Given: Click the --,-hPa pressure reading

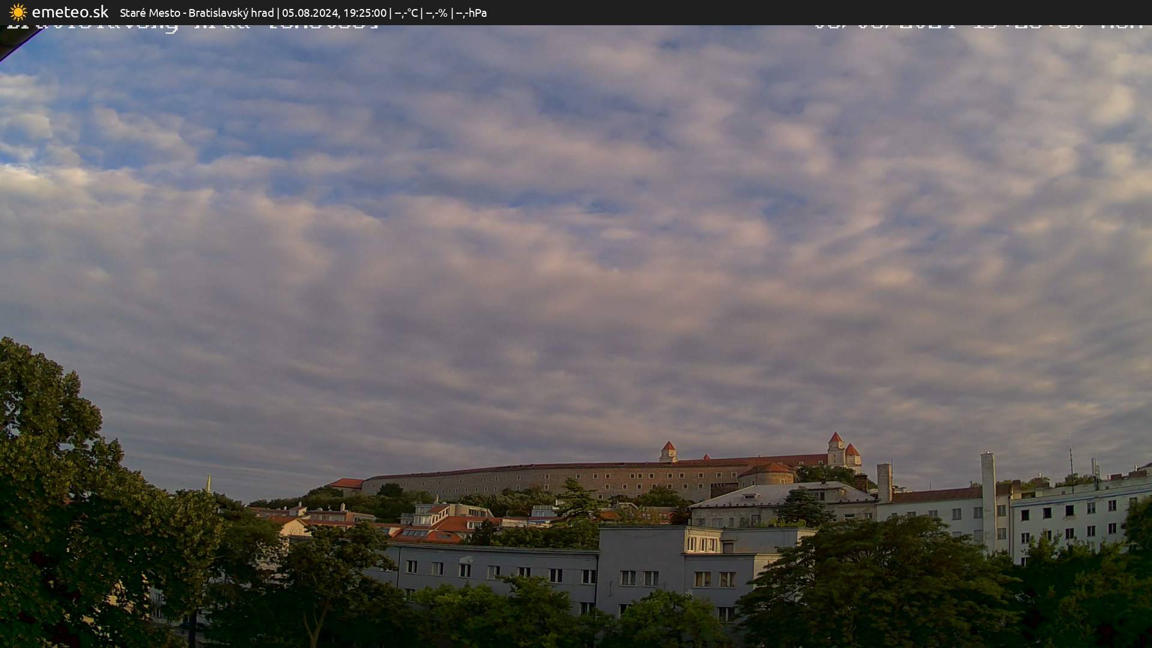Looking at the screenshot, I should (471, 13).
